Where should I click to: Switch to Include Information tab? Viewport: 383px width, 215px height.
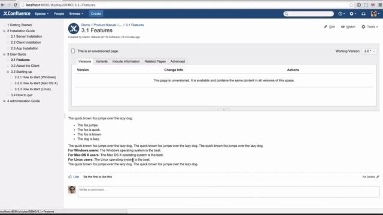pos(126,62)
